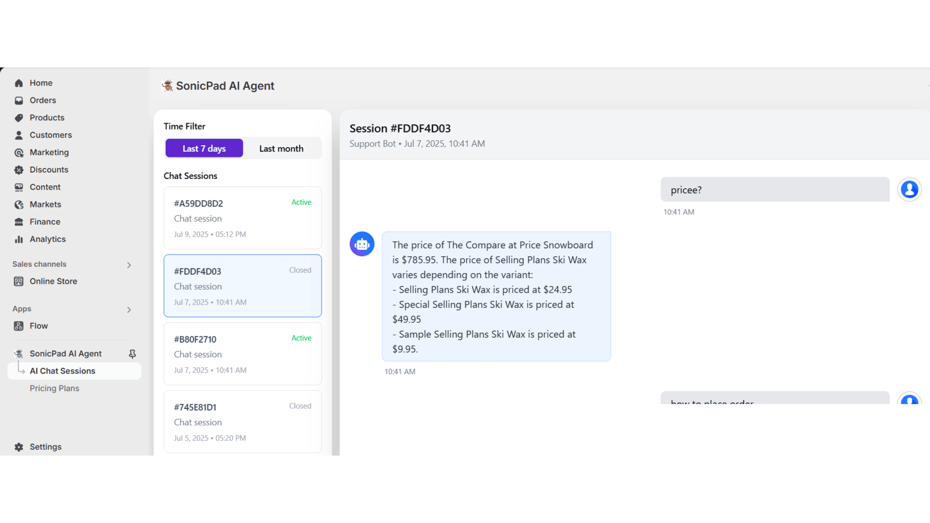Click the Apps section label
The height and width of the screenshot is (523, 930).
22,309
